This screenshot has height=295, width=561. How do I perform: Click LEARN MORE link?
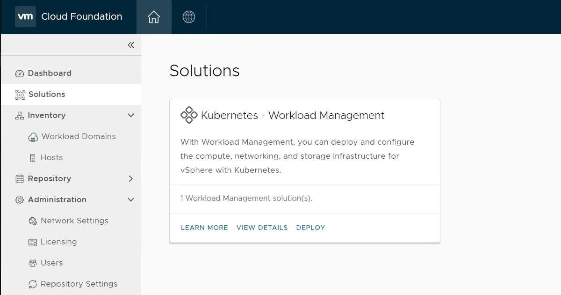(204, 228)
